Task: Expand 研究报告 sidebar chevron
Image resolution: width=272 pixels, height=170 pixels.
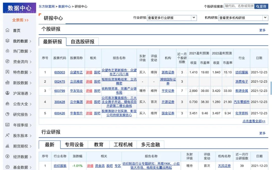Action: point(30,115)
